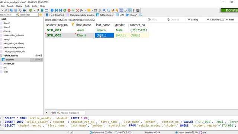The width and height of the screenshot is (238, 134).
Task: Click the Print toolbar icon
Action: [x=24, y=10]
